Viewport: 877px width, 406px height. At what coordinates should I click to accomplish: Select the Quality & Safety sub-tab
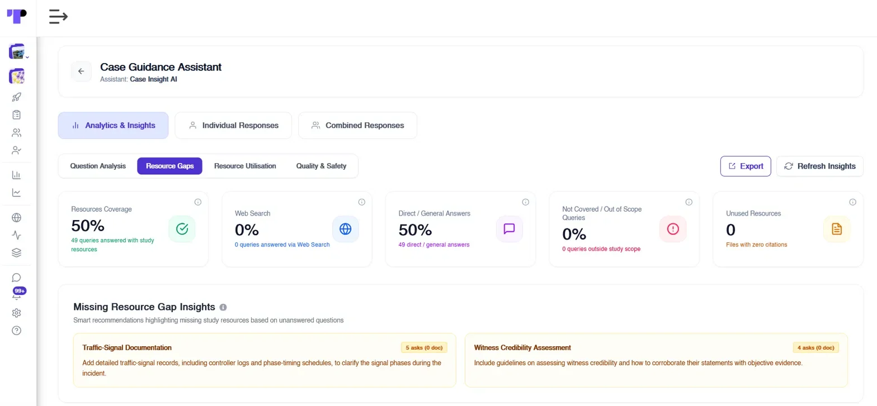[321, 166]
